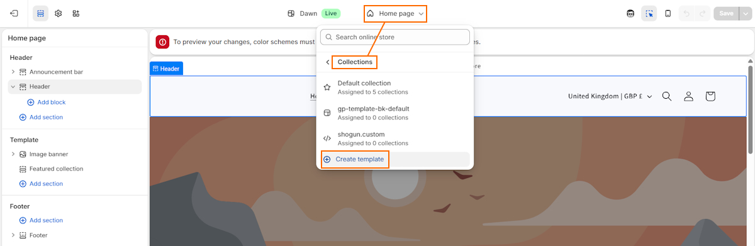Select the gp-template-bk-default template
755x246 pixels.
[395, 113]
